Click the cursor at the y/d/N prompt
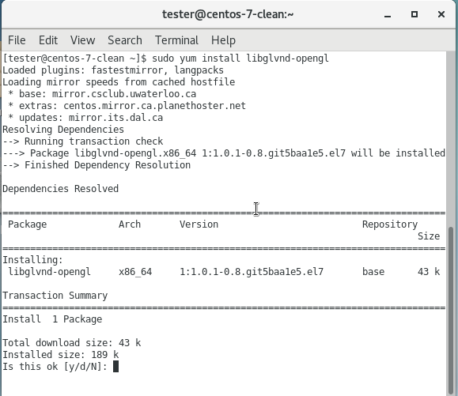The image size is (458, 396). 115,366
